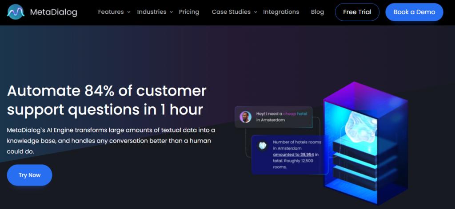Expand the Features dropdown chevron
This screenshot has height=209, width=455.
click(129, 12)
